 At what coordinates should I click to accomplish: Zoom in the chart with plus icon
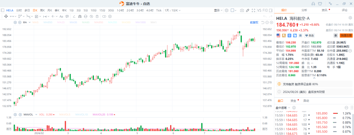tap(271, 22)
